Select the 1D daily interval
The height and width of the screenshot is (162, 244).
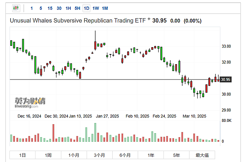pyautogui.click(x=86, y=8)
